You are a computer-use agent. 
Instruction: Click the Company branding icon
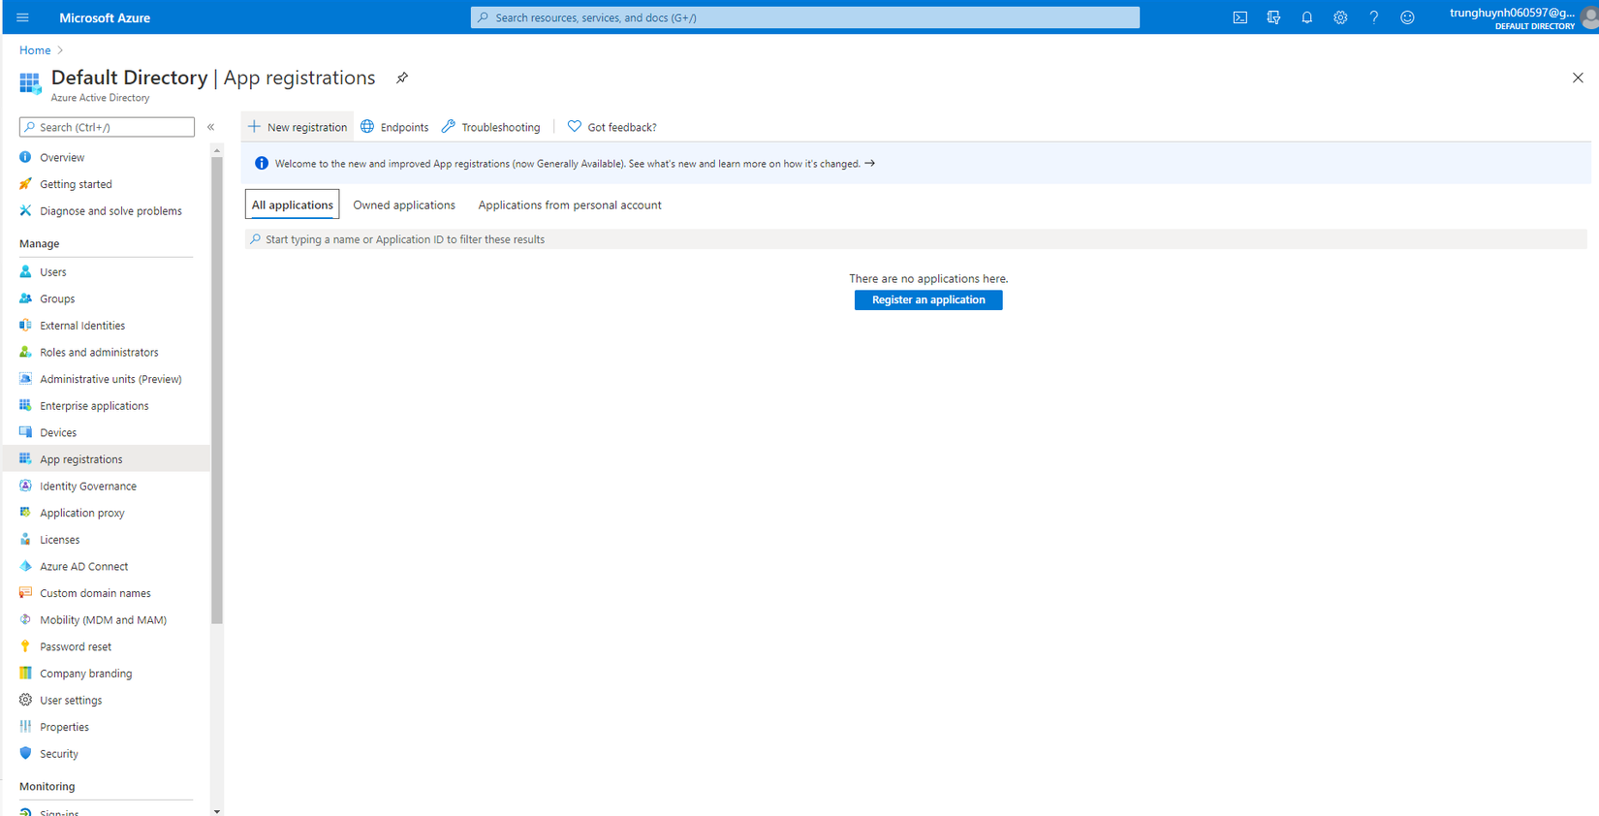25,674
